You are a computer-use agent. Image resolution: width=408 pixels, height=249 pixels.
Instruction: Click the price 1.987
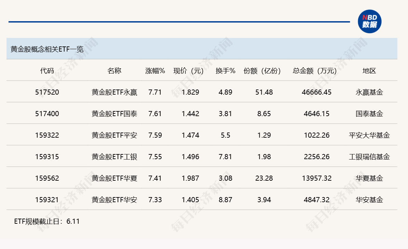(x=190, y=178)
